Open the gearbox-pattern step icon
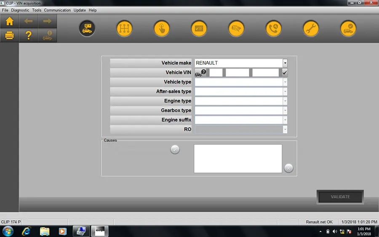This screenshot has height=237, width=379. (x=124, y=29)
